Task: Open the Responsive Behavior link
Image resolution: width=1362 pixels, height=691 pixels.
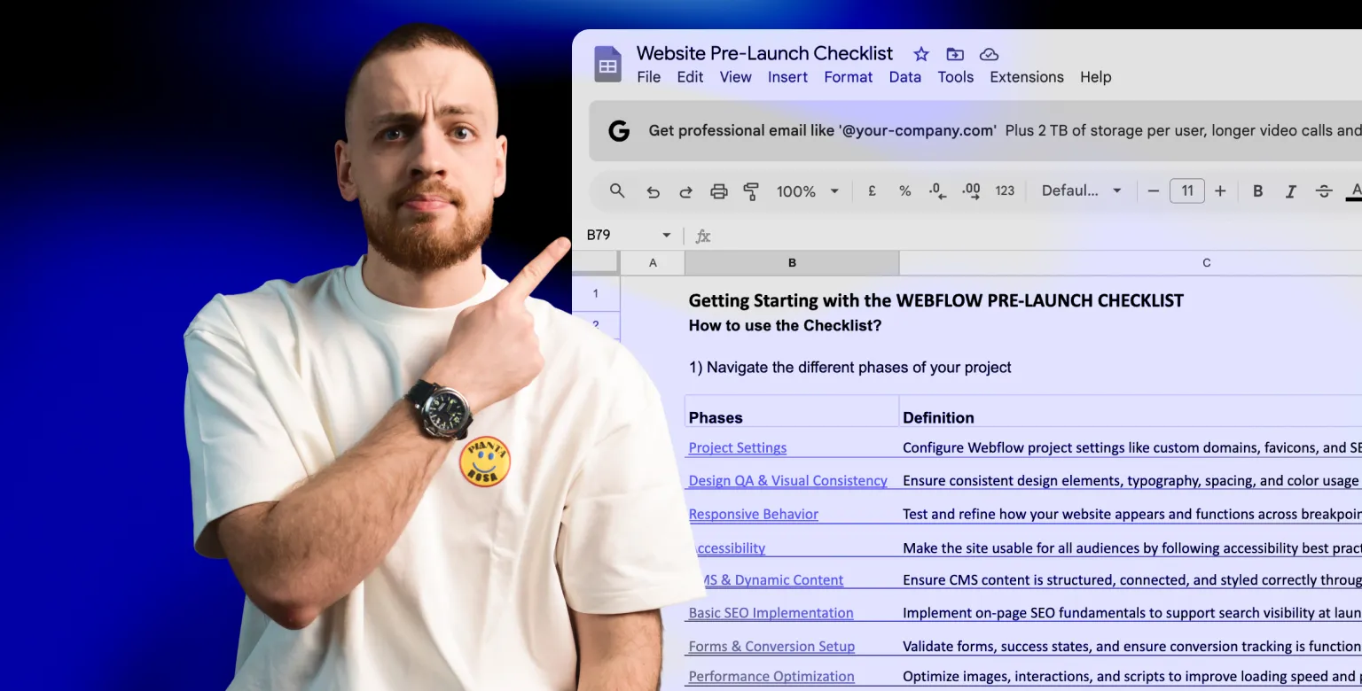Action: coord(753,514)
